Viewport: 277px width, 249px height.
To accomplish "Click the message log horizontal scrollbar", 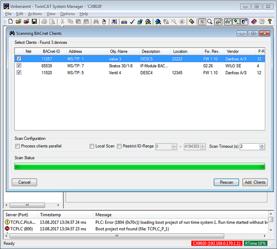I will pyautogui.click(x=117, y=236).
